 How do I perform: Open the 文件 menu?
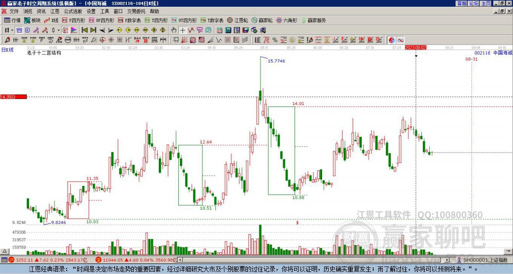14,11
